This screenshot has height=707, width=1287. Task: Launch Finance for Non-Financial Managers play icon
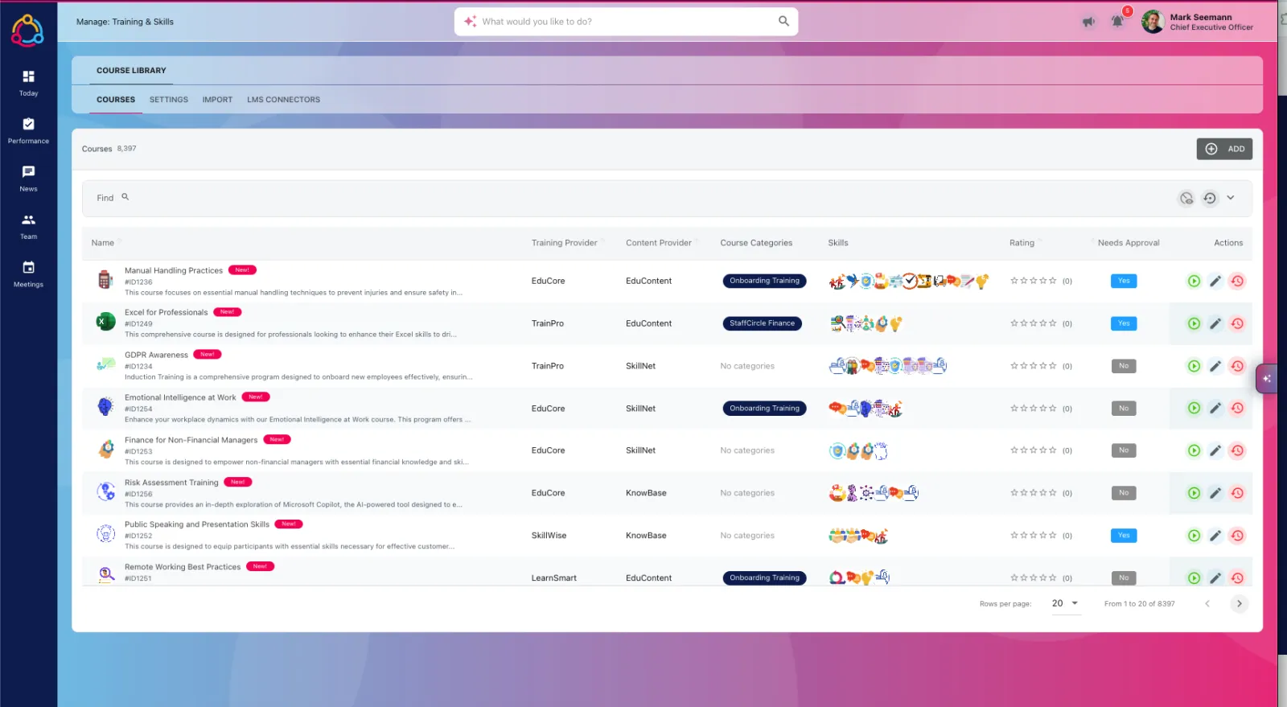point(1194,450)
